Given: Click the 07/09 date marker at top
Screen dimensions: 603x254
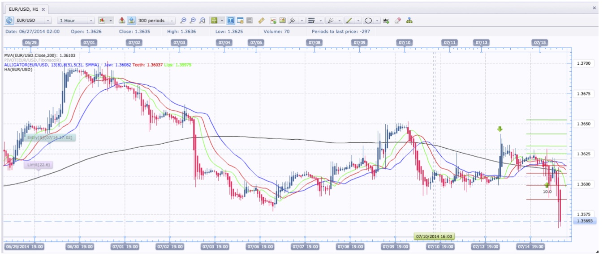Looking at the screenshot, I should pyautogui.click(x=359, y=42).
